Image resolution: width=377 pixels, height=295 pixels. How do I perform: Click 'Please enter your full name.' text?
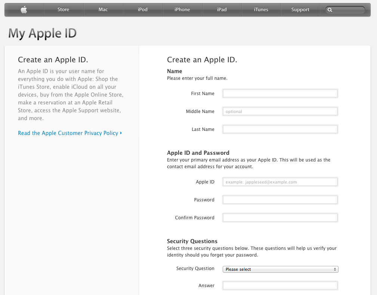pyautogui.click(x=197, y=78)
